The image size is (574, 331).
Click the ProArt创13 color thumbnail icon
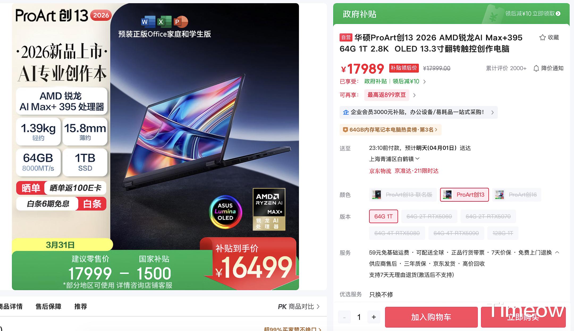[447, 195]
